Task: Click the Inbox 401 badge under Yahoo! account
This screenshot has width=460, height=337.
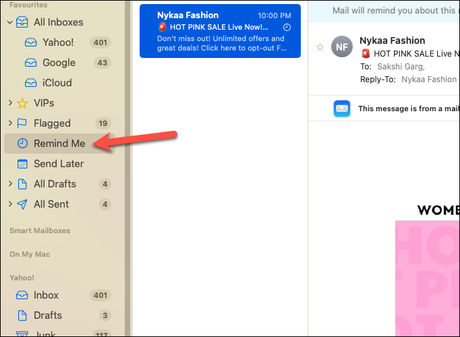Action: pos(100,295)
